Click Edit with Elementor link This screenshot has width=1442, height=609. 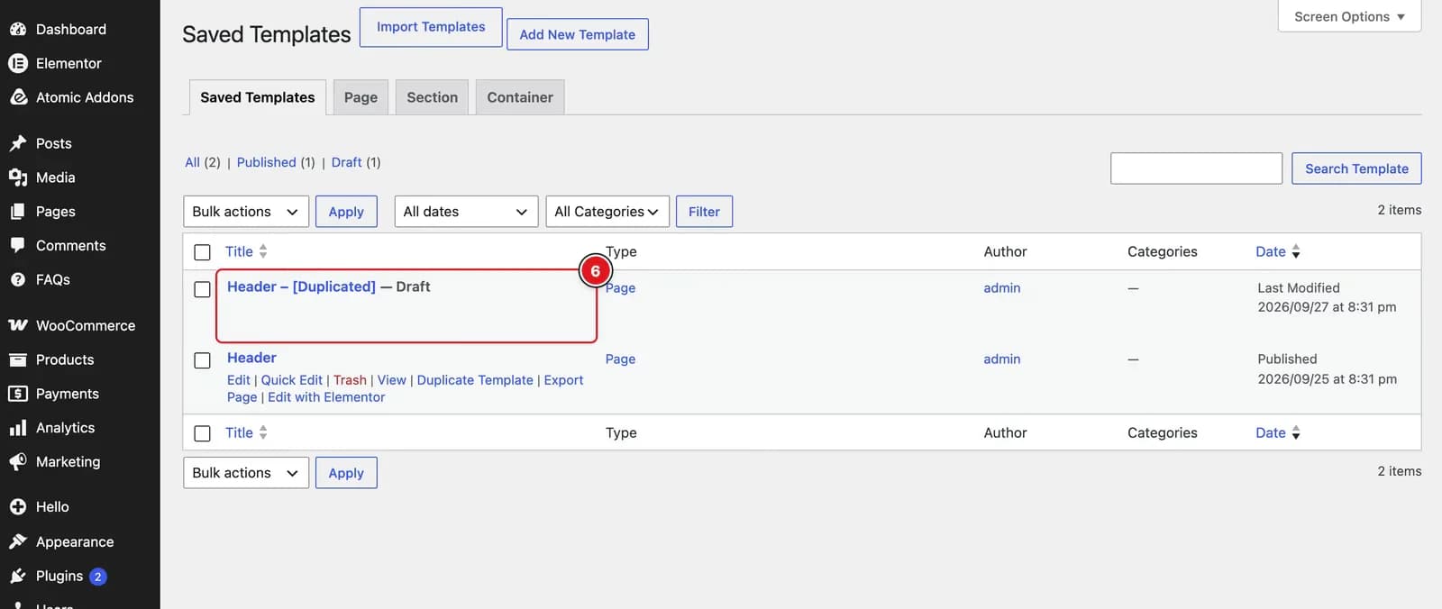(x=326, y=397)
